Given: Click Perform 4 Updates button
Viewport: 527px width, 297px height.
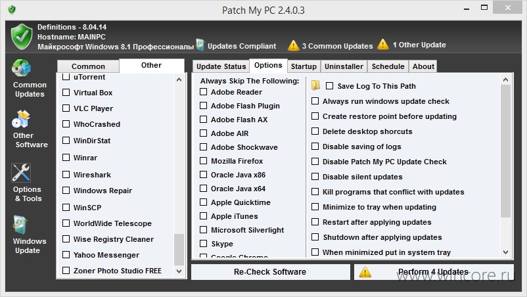Looking at the screenshot, I should [x=434, y=272].
